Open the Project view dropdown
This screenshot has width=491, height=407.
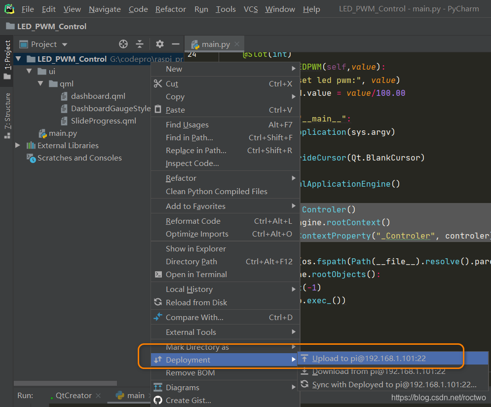(x=65, y=44)
